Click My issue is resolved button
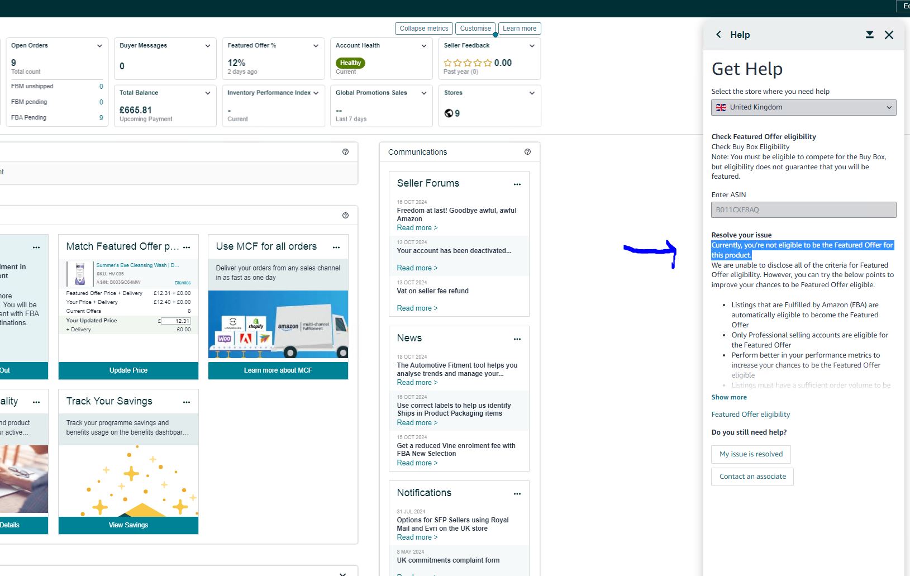Screen dimensions: 910x576 pos(751,454)
